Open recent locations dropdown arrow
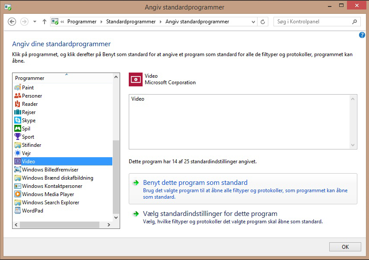 (35, 22)
